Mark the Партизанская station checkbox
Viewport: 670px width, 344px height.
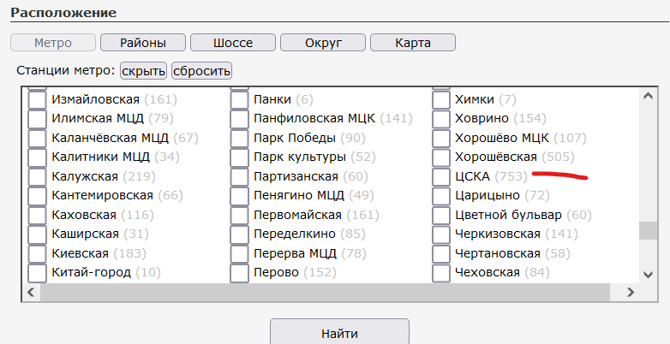click(239, 177)
